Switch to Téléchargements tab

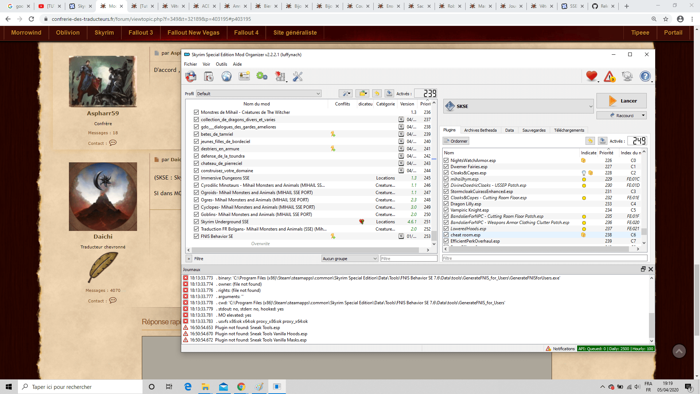point(569,130)
